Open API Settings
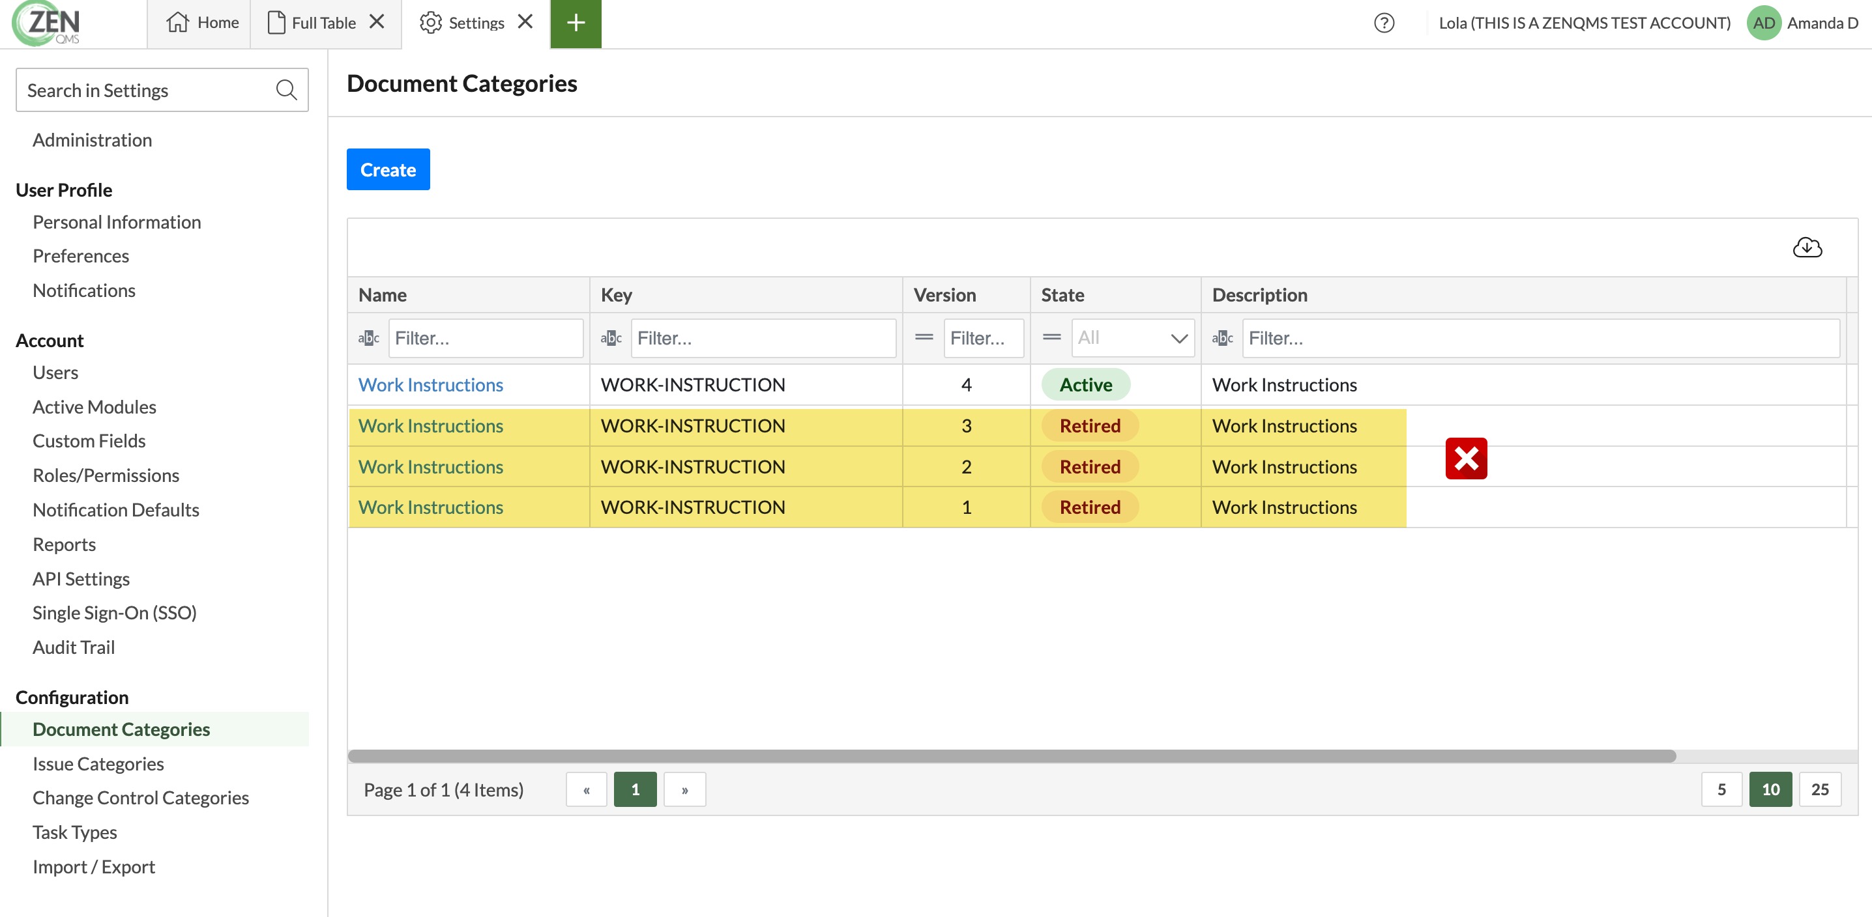 (81, 579)
